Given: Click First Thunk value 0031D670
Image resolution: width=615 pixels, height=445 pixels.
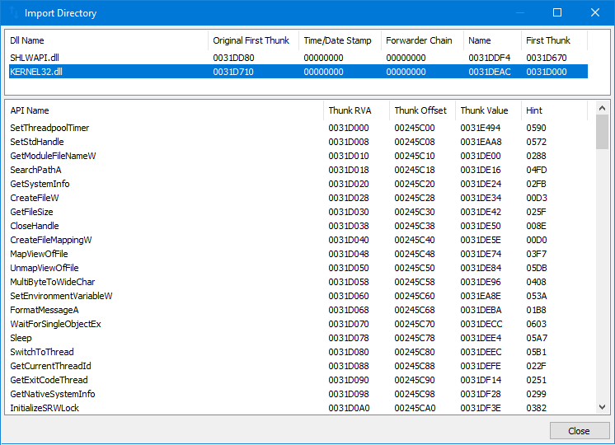Looking at the screenshot, I should 547,58.
